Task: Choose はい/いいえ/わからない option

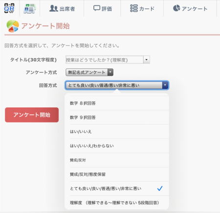Action: (117, 146)
